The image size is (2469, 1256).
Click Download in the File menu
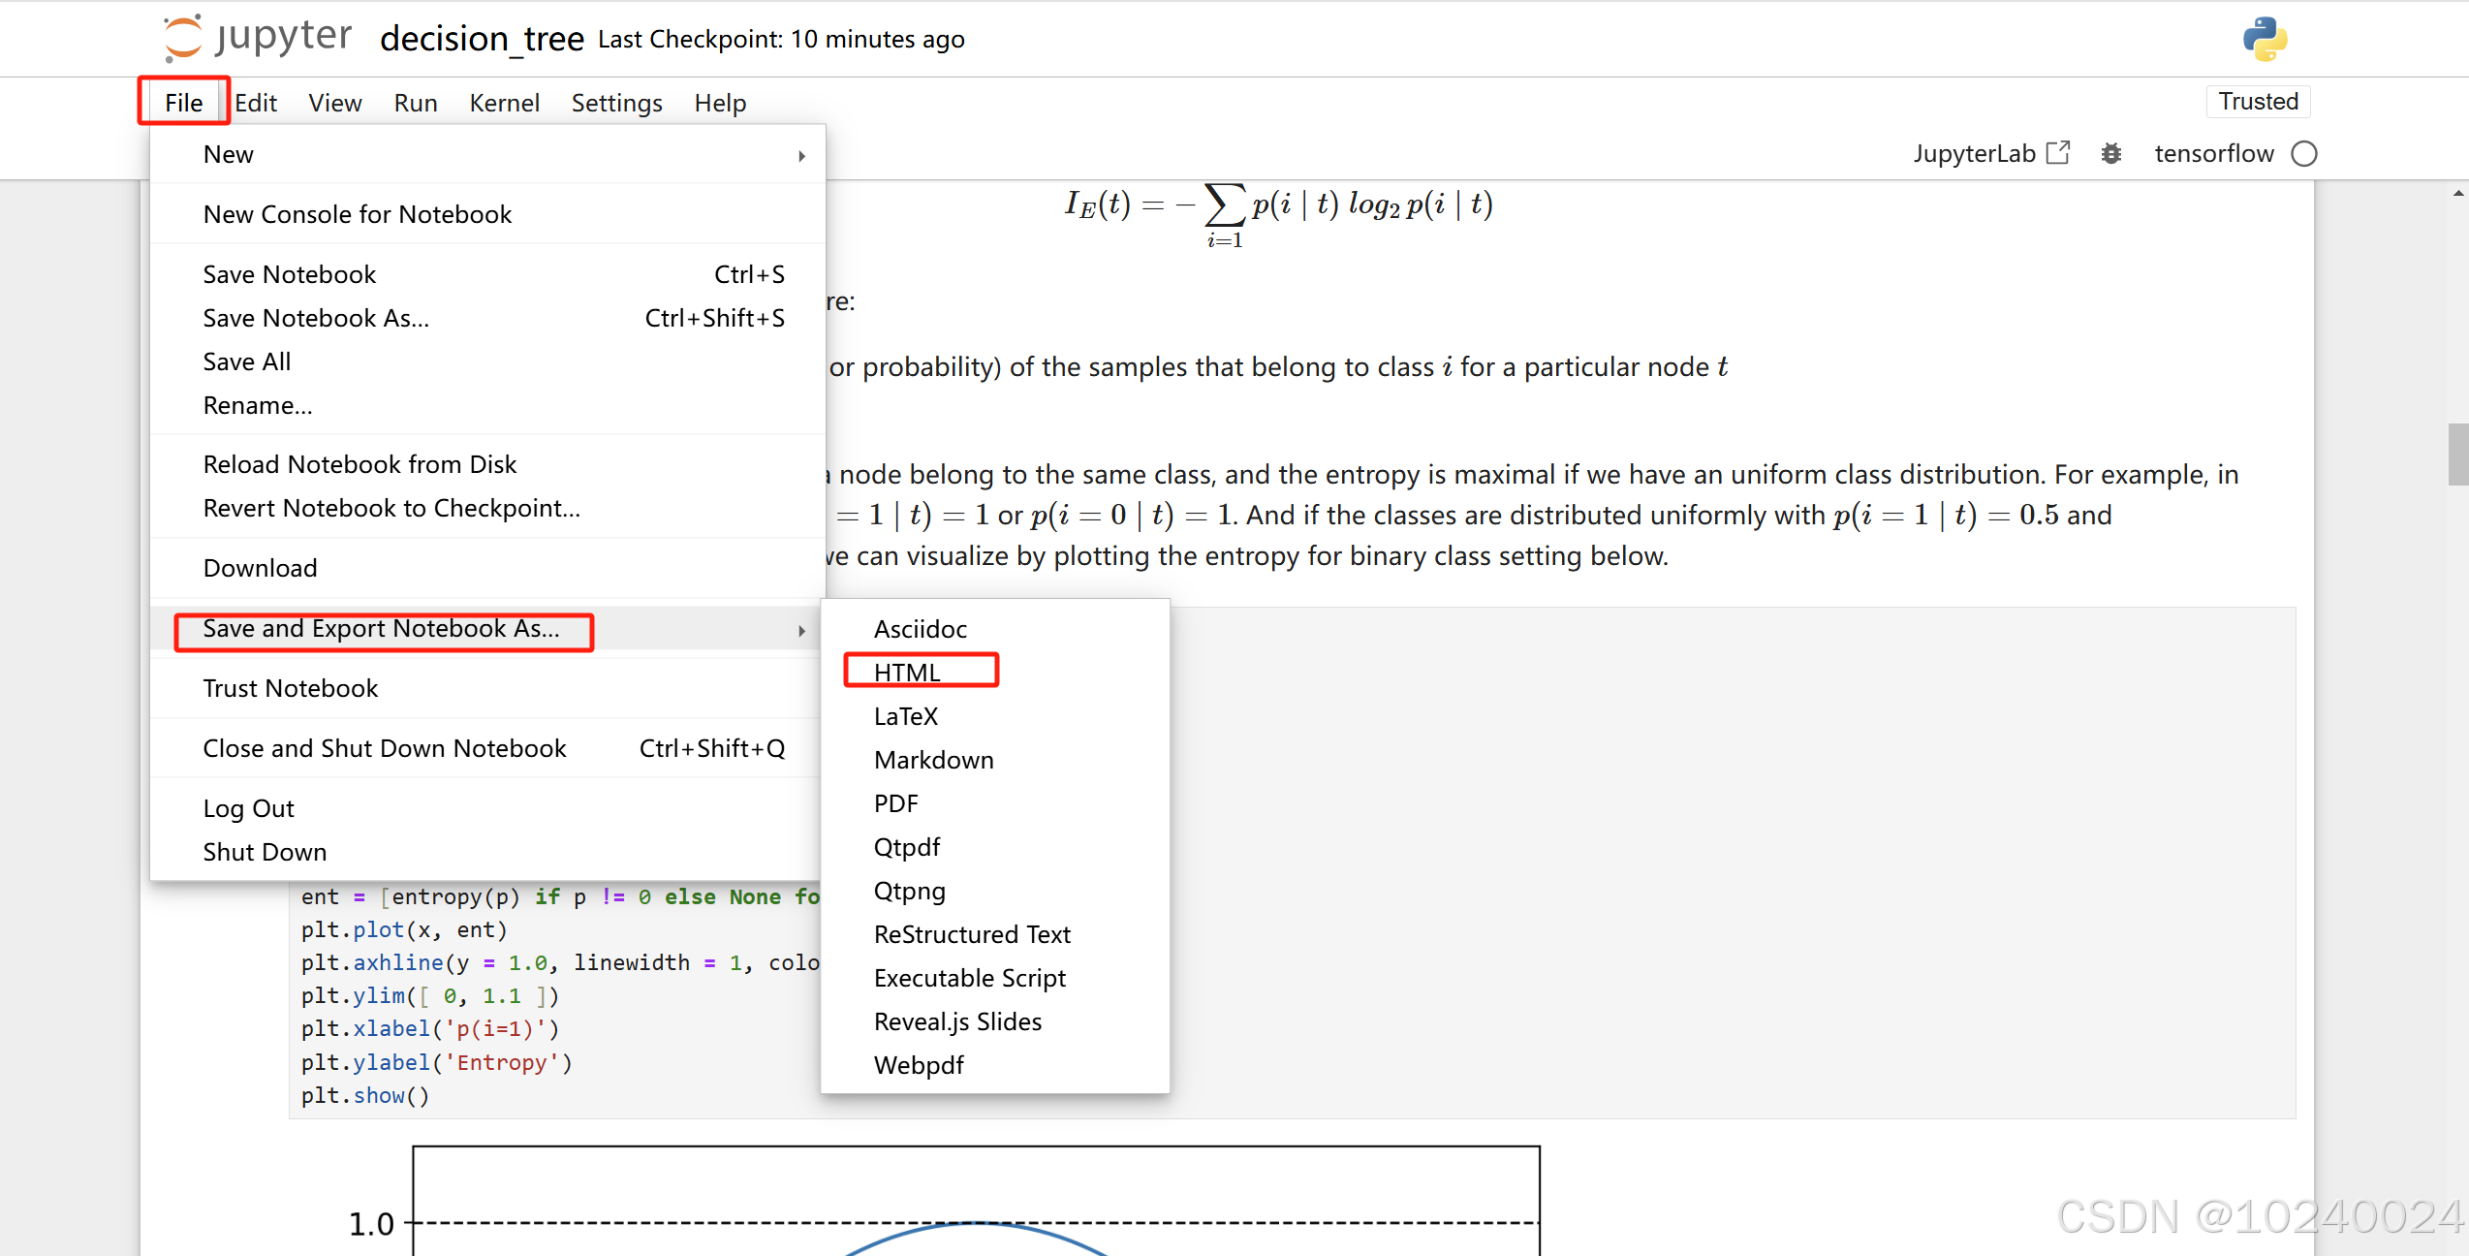(260, 568)
